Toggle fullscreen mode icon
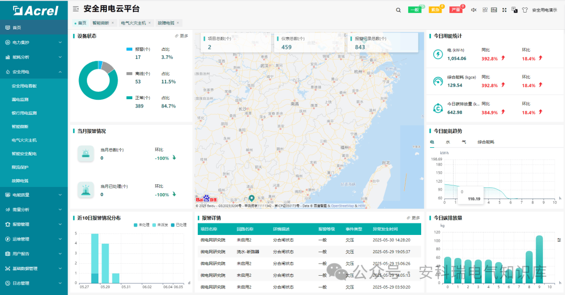 coord(504,10)
